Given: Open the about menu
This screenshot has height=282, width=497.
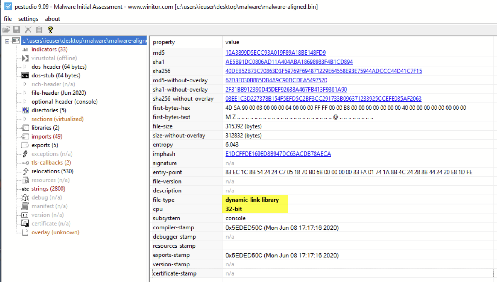Looking at the screenshot, I should (53, 19).
